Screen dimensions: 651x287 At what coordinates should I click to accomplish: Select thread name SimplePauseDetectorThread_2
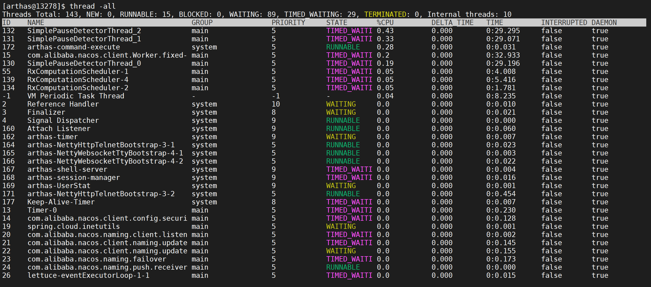click(84, 31)
